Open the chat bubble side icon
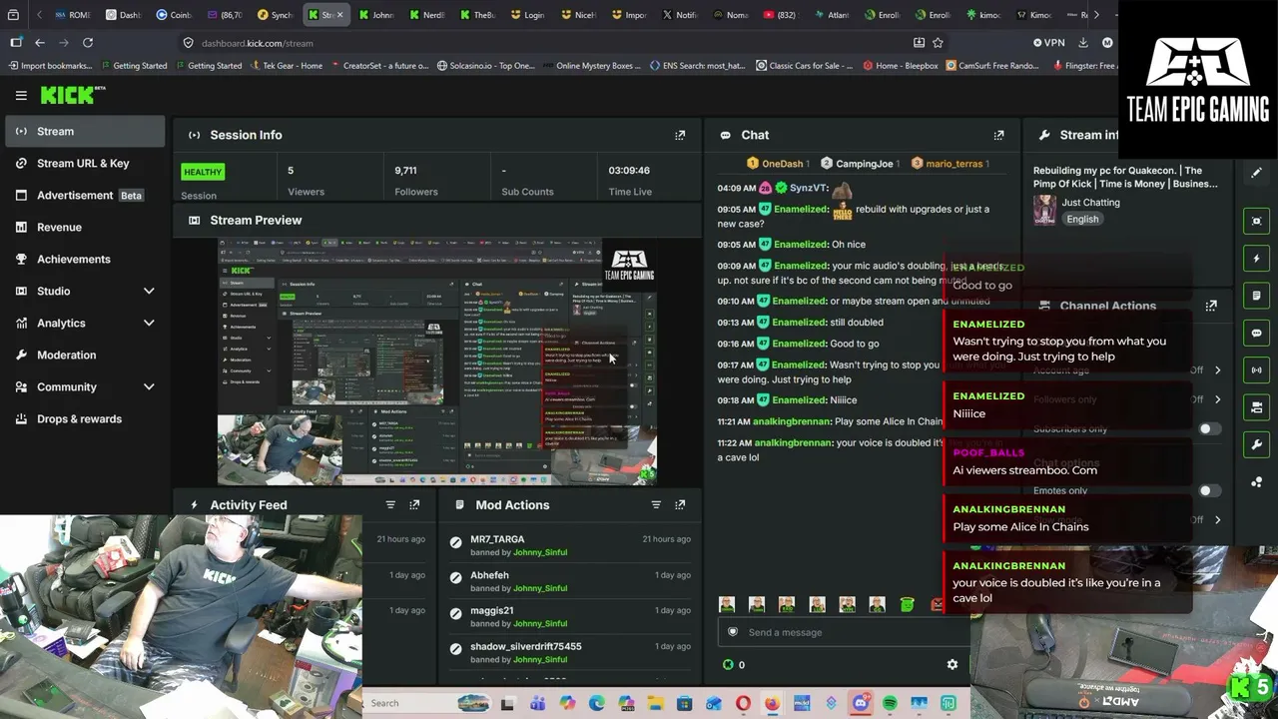 click(x=1257, y=333)
